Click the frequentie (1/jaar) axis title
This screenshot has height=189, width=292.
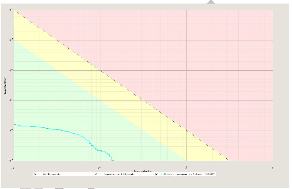[5, 85]
